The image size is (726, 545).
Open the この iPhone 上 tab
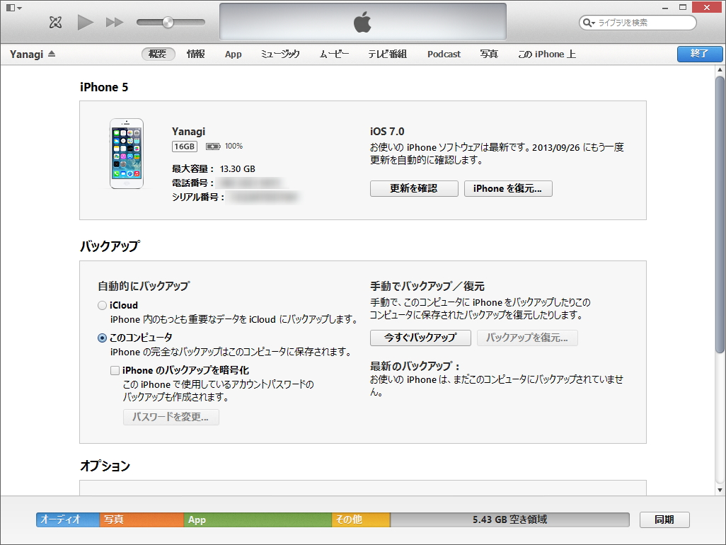(x=546, y=54)
